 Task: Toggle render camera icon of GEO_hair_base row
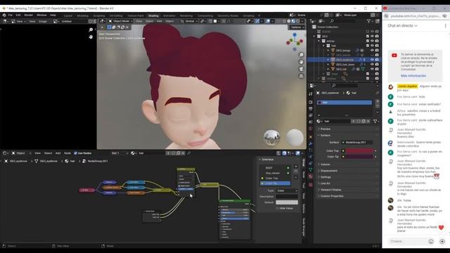(377, 64)
